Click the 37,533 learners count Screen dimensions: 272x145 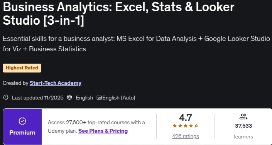[243, 126]
